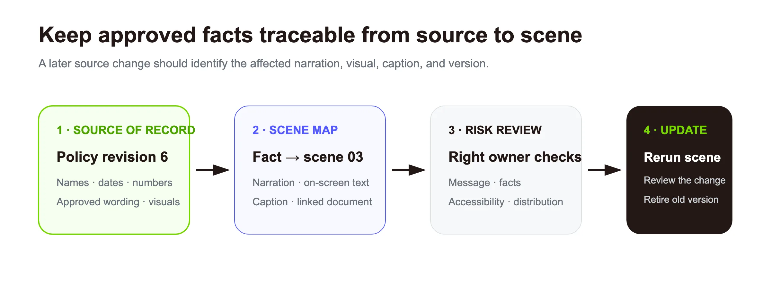Click the '3 · RISK REVIEW' label
The height and width of the screenshot is (308, 771).
(495, 130)
